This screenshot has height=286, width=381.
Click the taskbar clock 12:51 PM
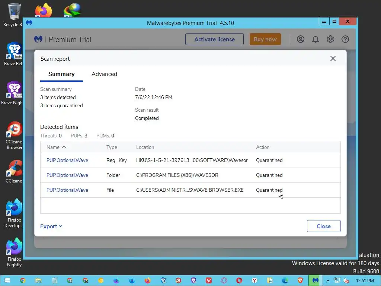click(365, 280)
